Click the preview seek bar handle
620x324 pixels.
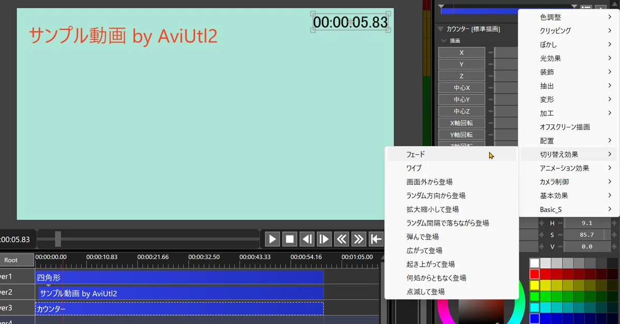coord(58,239)
